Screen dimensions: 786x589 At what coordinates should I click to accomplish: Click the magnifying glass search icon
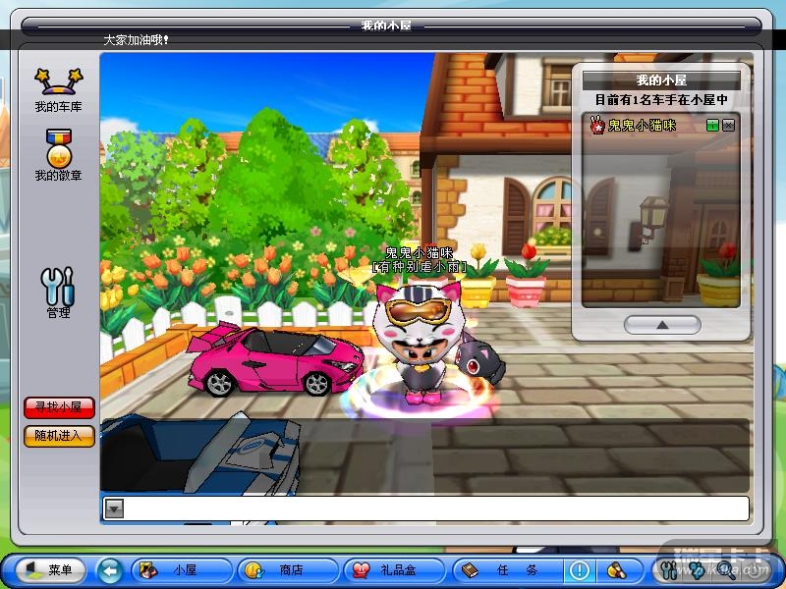pos(725,570)
